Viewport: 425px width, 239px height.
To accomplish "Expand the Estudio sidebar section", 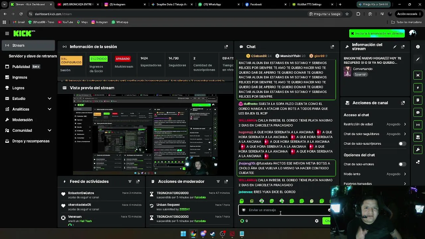I will pyautogui.click(x=28, y=99).
